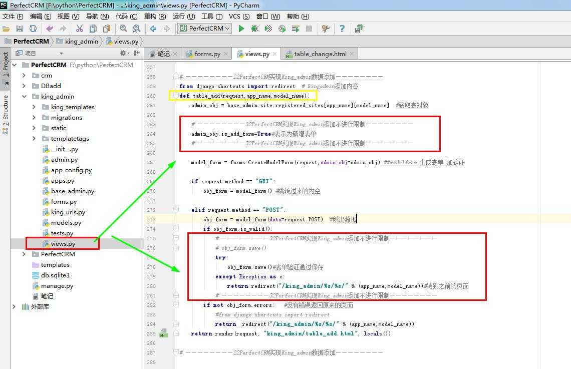This screenshot has height=369, width=571.
Task: Click Hide Project panel icon
Action: tap(137, 54)
